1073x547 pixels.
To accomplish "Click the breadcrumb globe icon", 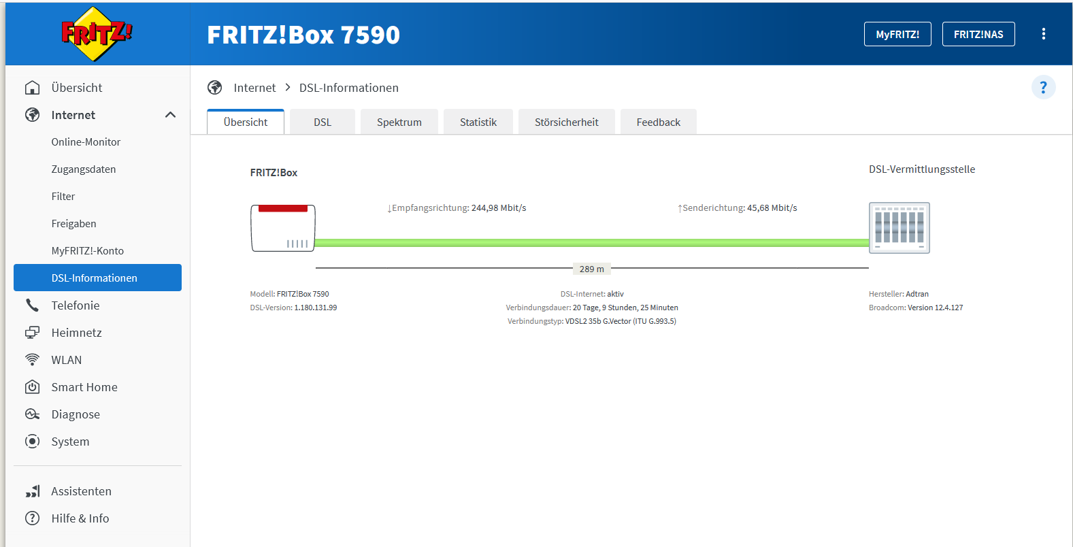I will coord(215,88).
